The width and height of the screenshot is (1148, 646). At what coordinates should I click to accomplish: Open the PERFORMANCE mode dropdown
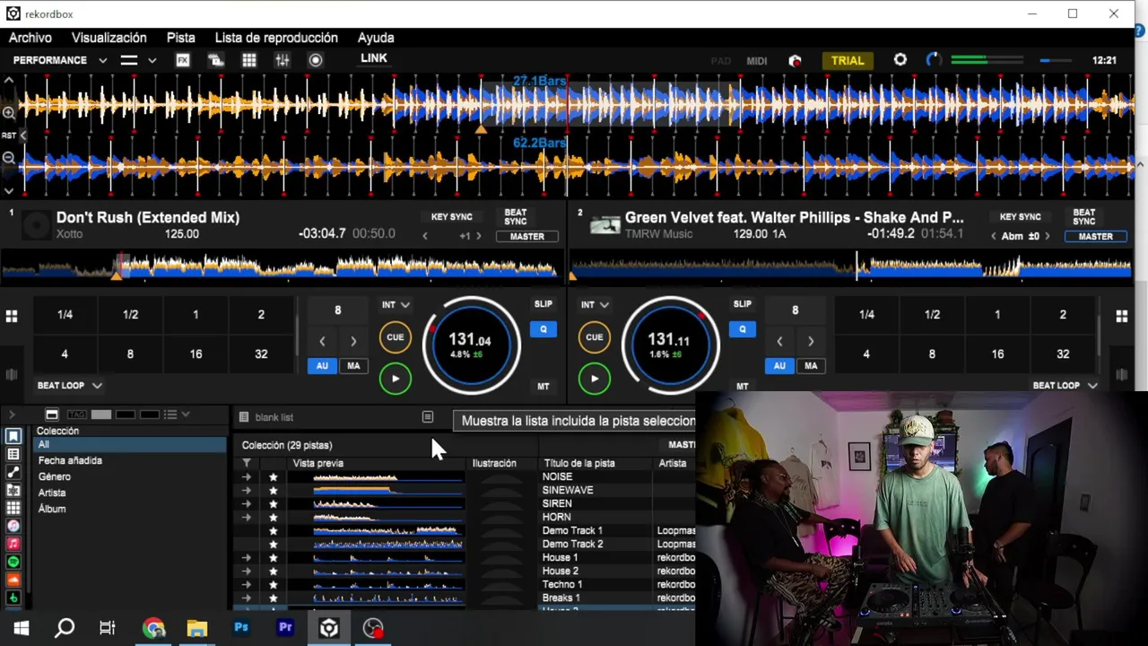coord(60,60)
